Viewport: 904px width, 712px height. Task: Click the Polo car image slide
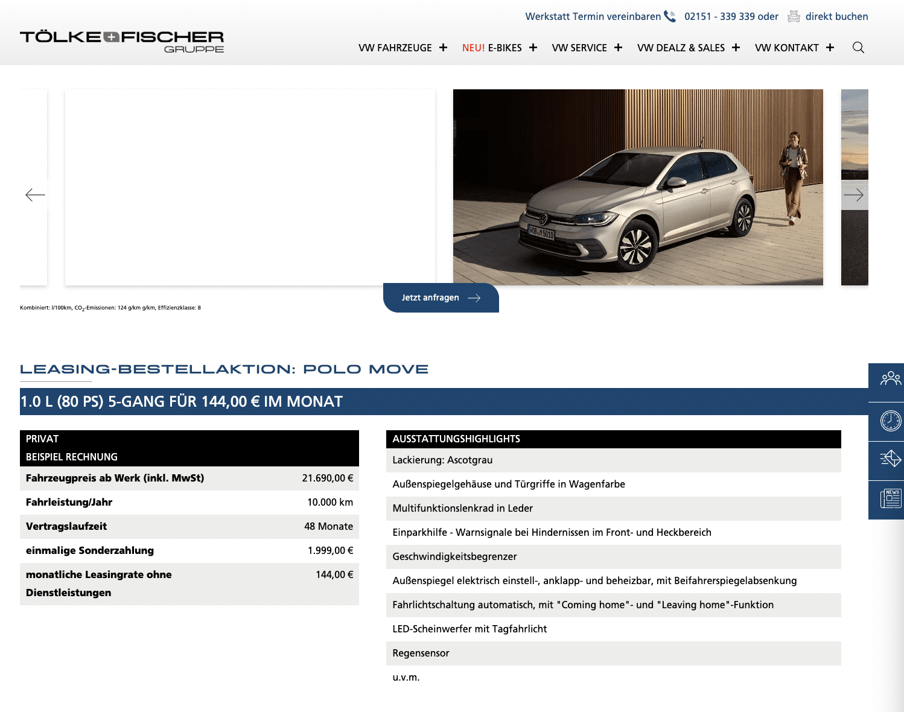pos(638,187)
